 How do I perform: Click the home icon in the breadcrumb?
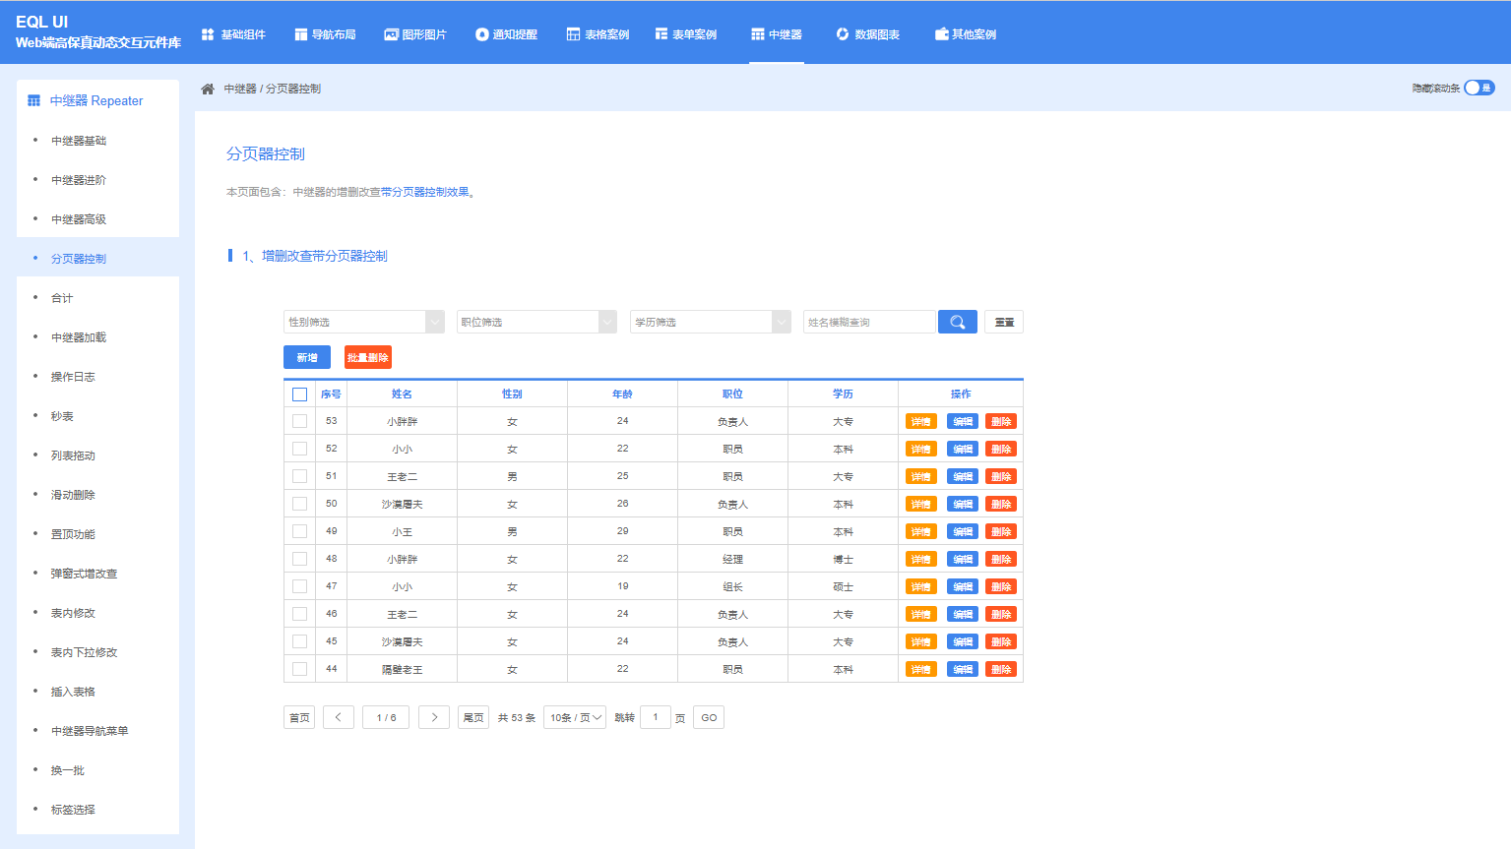[206, 88]
